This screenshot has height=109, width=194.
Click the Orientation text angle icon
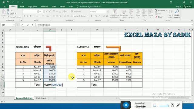click(x=65, y=12)
